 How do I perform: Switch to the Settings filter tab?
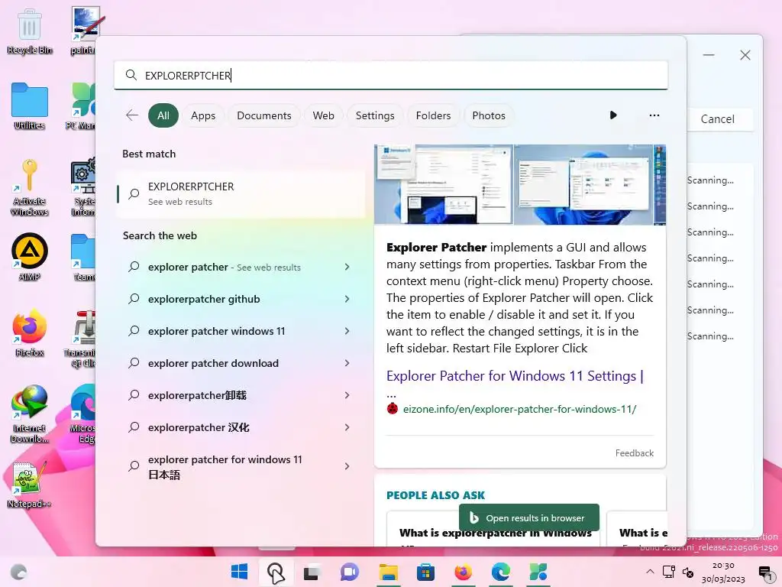coord(374,115)
